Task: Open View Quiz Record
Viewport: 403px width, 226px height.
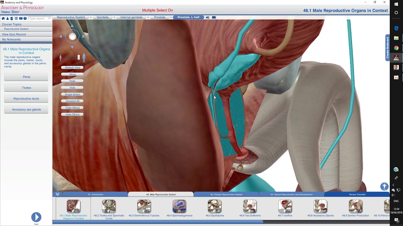Action: (26, 34)
